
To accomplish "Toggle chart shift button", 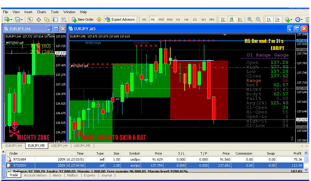I will pos(277,19).
